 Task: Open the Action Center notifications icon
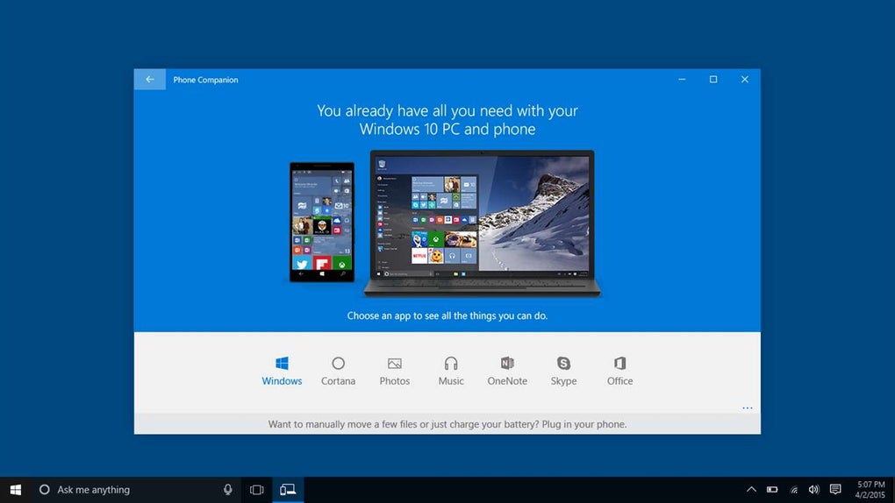pos(835,489)
